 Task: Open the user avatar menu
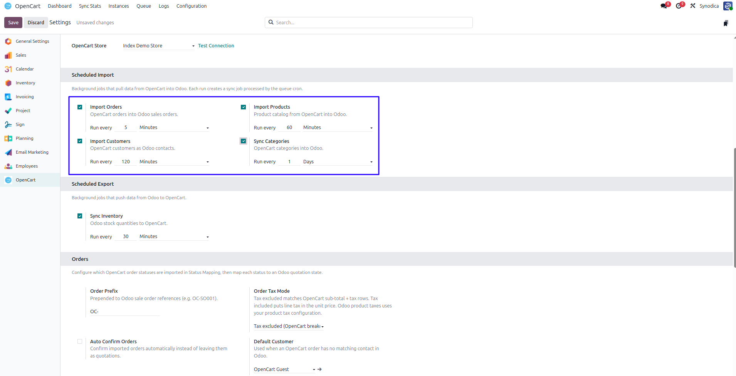tap(728, 6)
